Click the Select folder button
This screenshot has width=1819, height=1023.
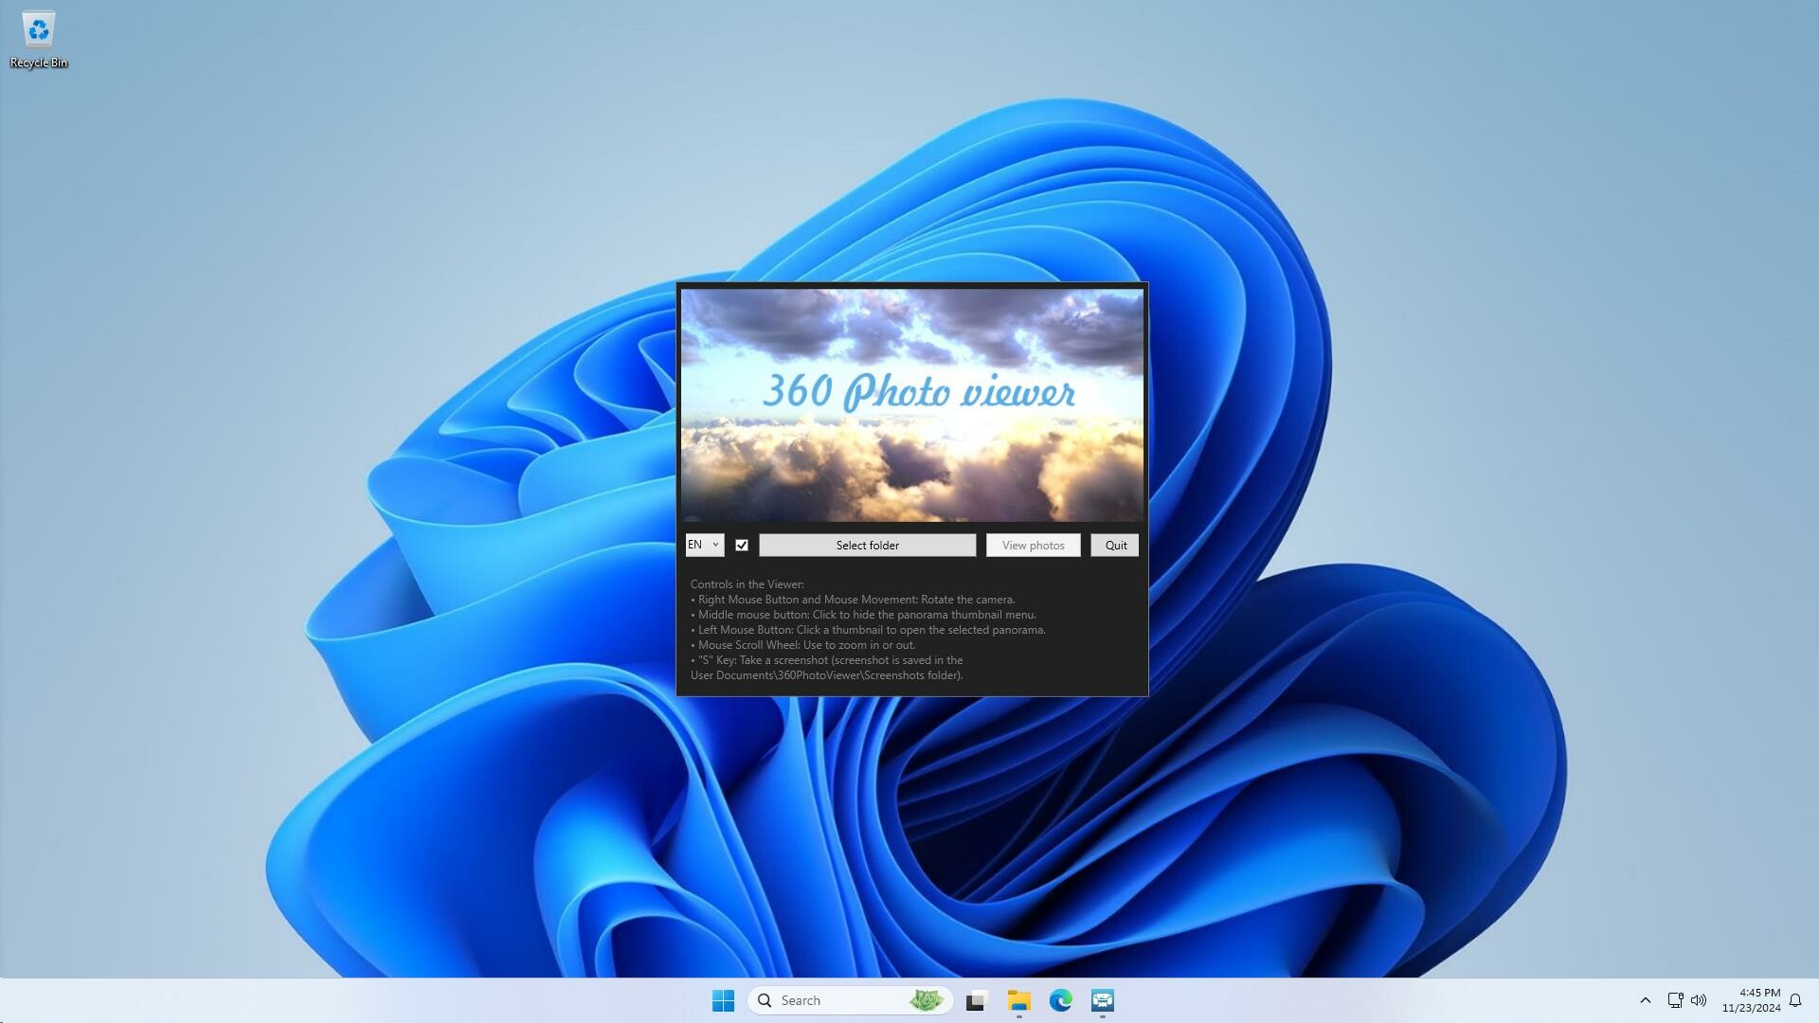(867, 545)
